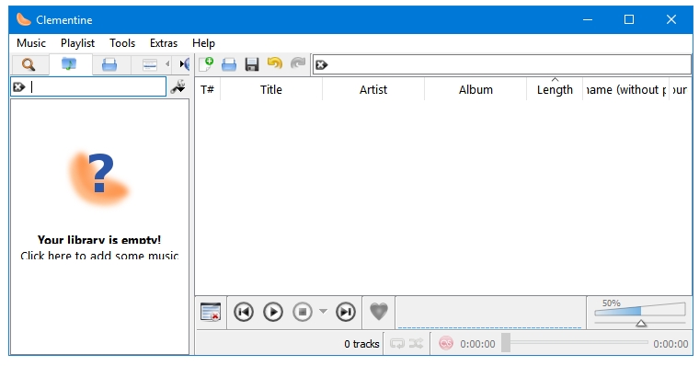Screen dimensions: 699x366
Task: Switch to the Files tab with drive icon
Action: point(109,64)
